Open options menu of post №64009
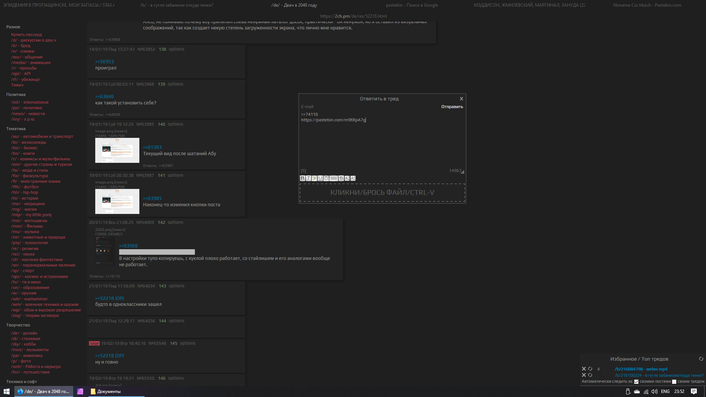 pyautogui.click(x=175, y=222)
